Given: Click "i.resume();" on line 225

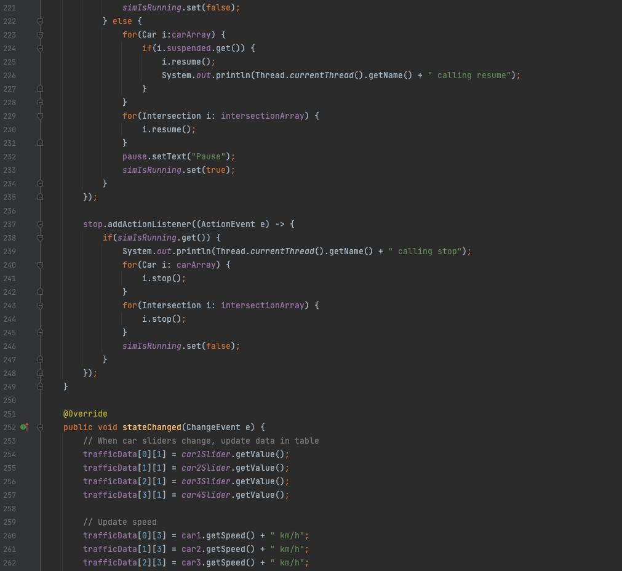Looking at the screenshot, I should (188, 62).
